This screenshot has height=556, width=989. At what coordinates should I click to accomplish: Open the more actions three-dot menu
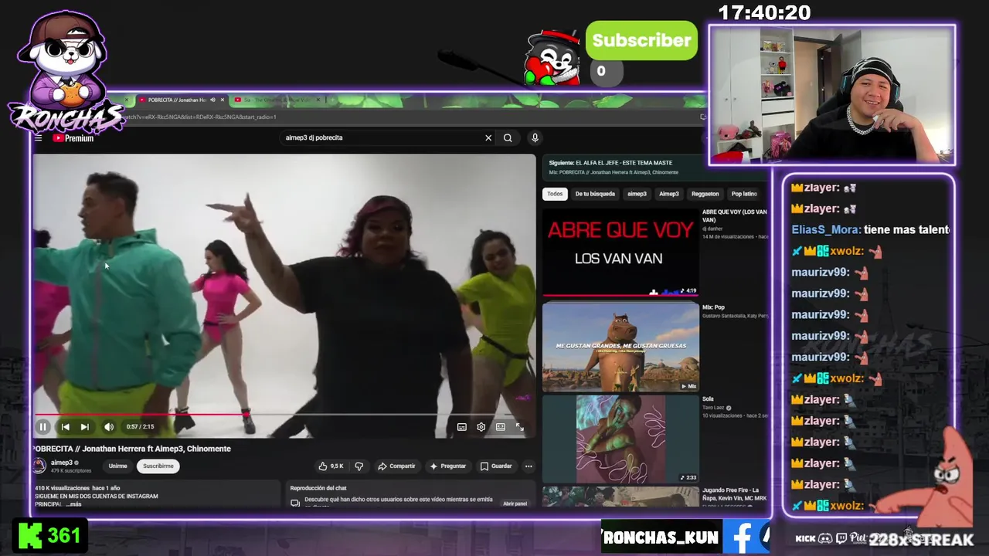coord(528,466)
